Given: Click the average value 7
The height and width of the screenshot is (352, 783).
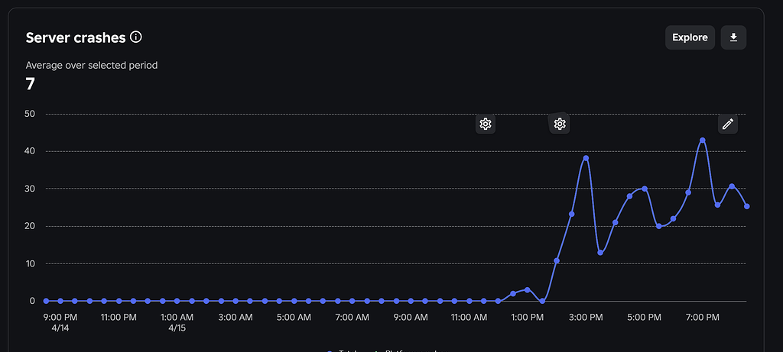Looking at the screenshot, I should coord(30,84).
